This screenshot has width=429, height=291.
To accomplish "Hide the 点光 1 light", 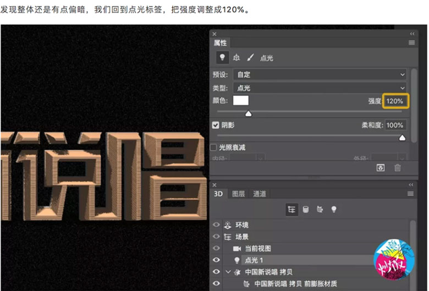I will [x=216, y=260].
